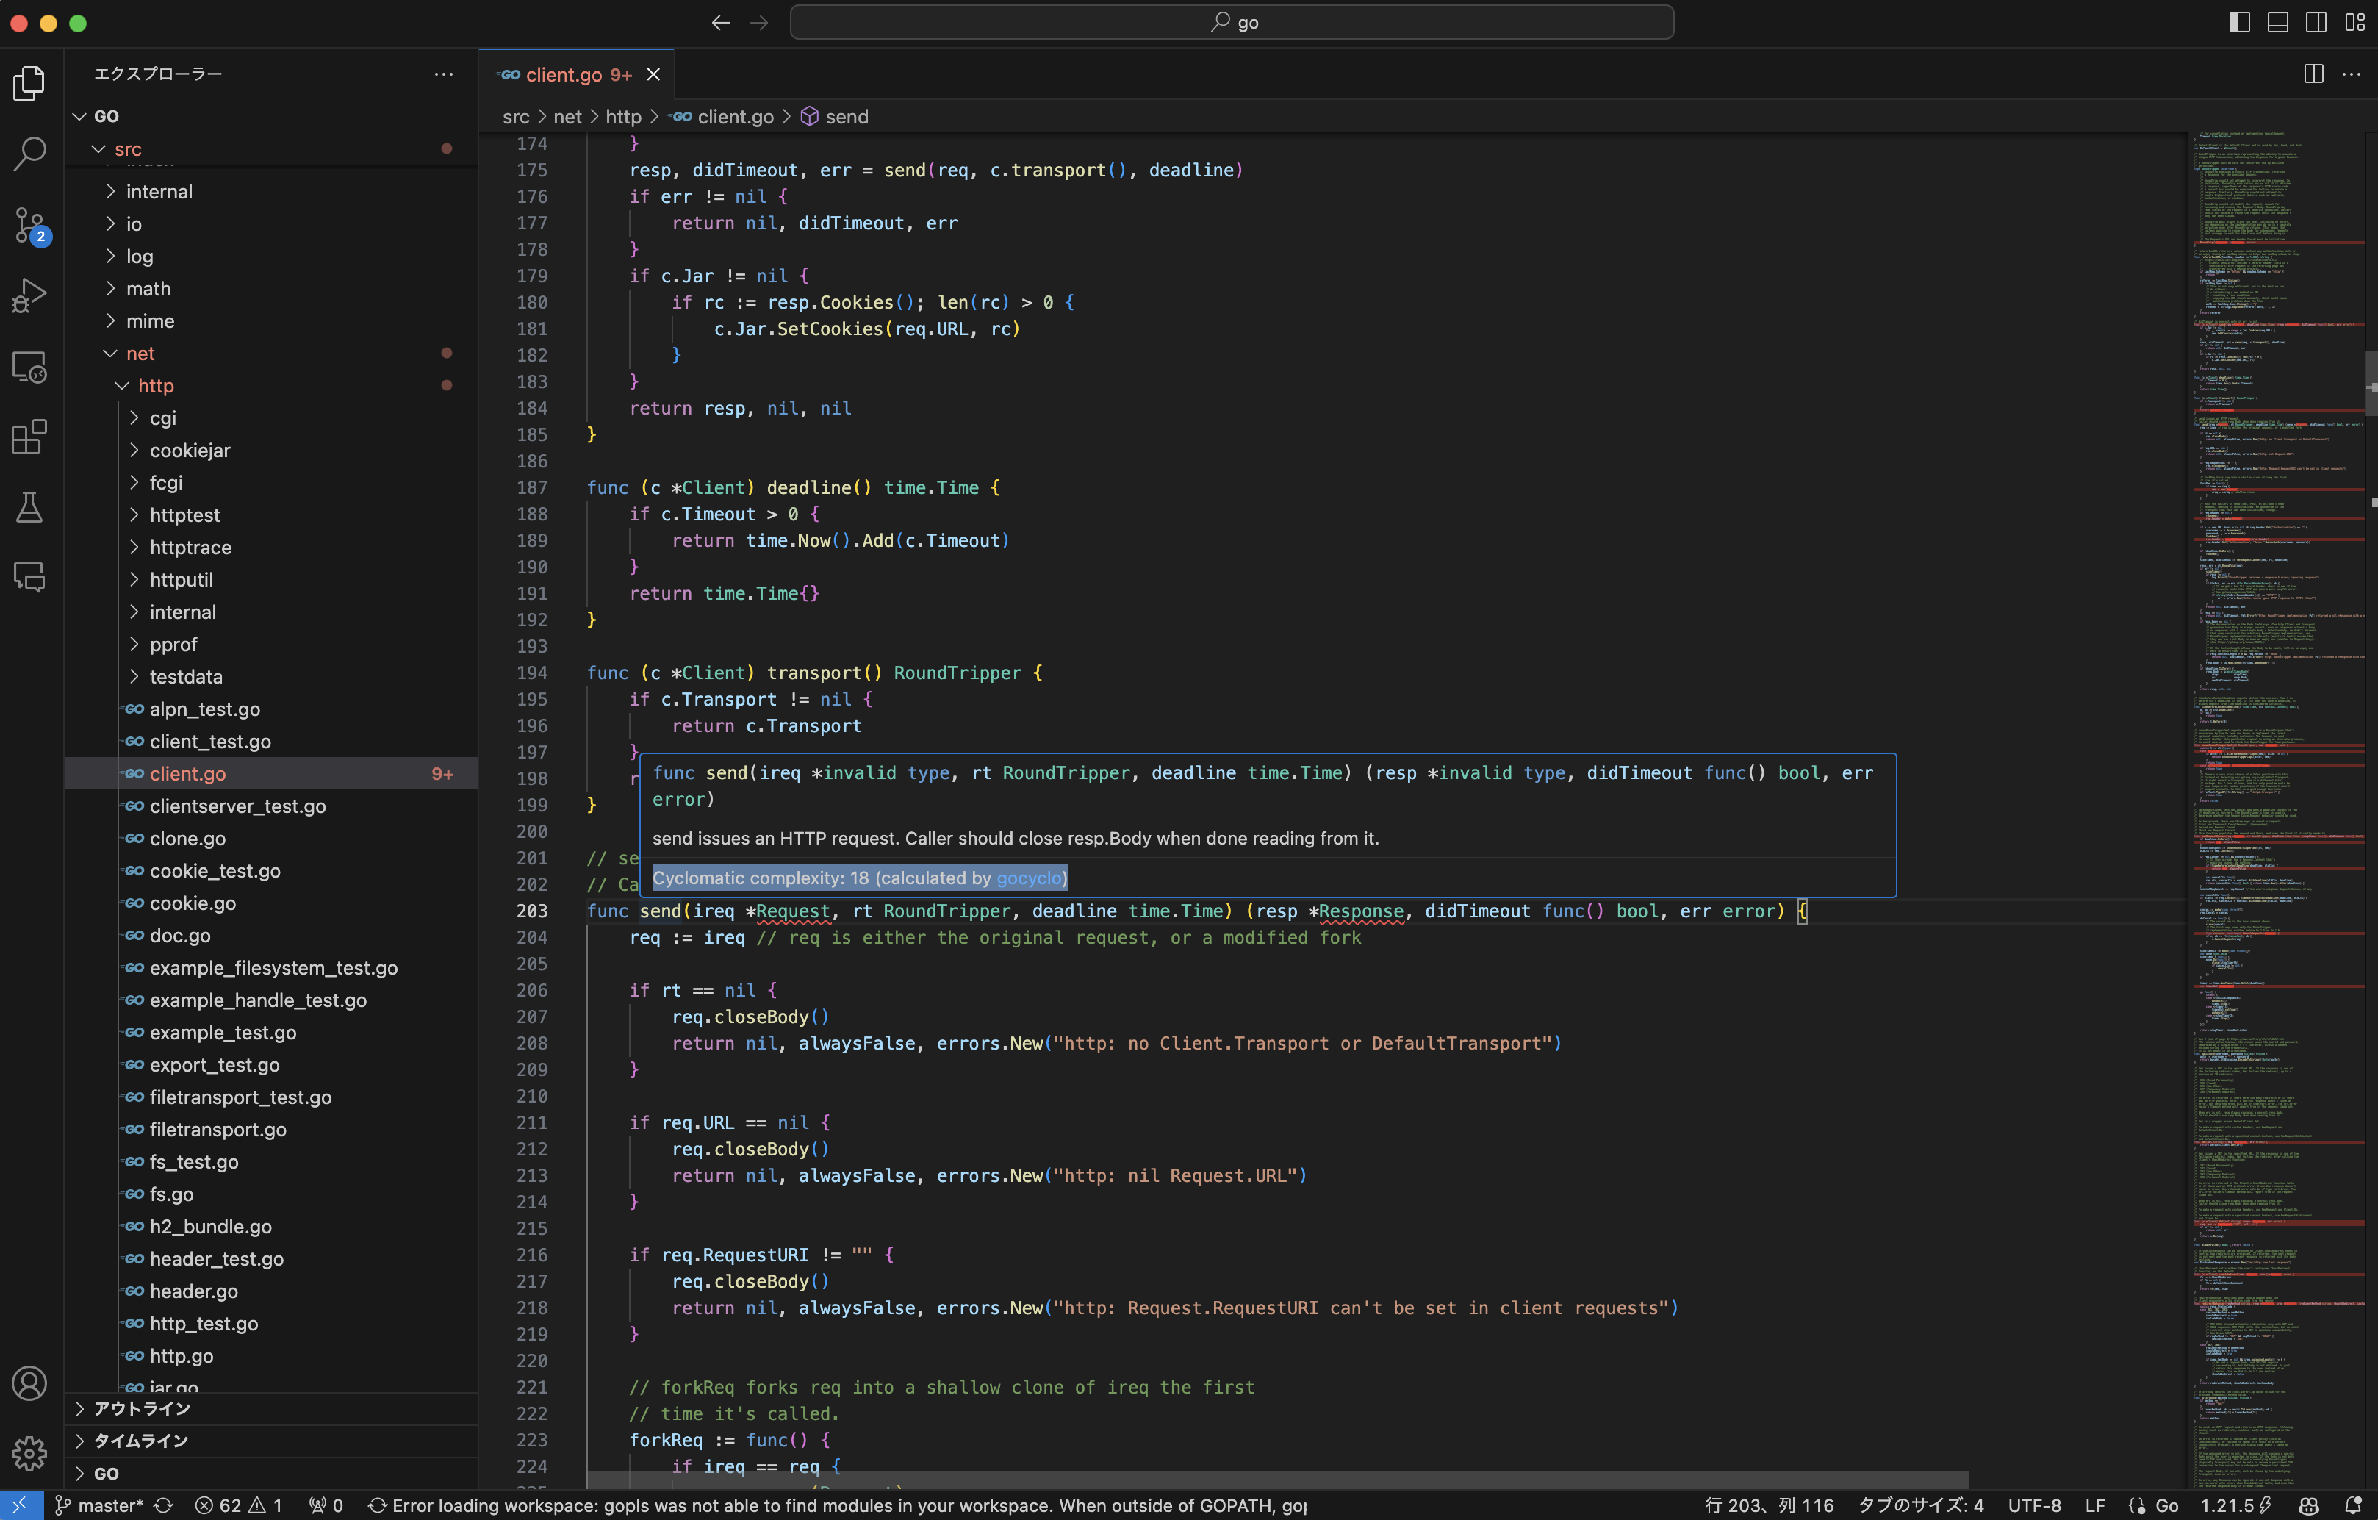Click errors and warnings count in status bar

pos(240,1505)
